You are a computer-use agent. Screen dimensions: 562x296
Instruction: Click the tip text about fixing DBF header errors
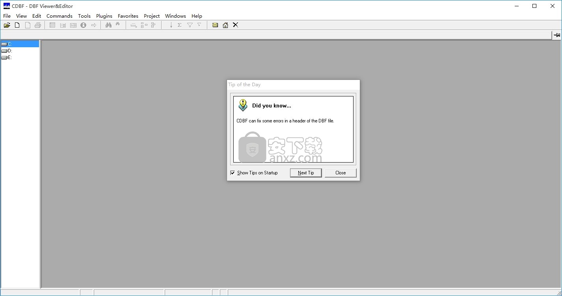click(285, 121)
